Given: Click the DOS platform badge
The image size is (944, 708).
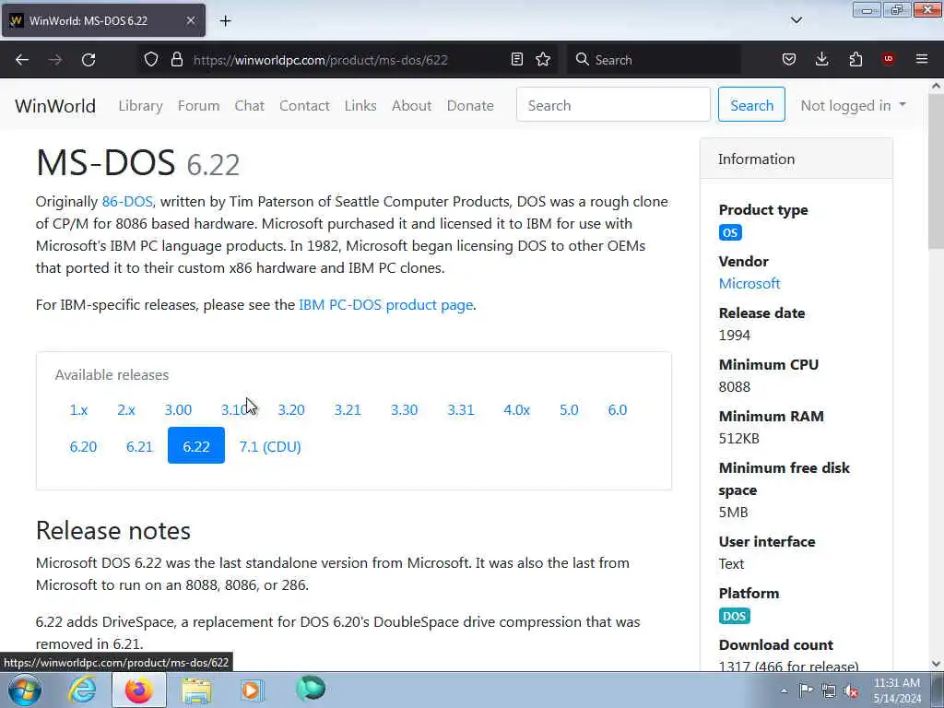Looking at the screenshot, I should [734, 616].
